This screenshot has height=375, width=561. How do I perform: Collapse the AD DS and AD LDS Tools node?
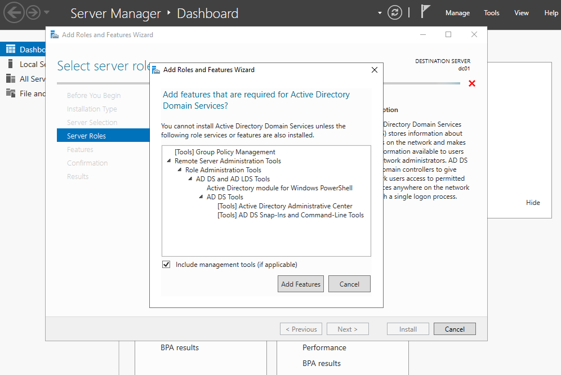(190, 179)
